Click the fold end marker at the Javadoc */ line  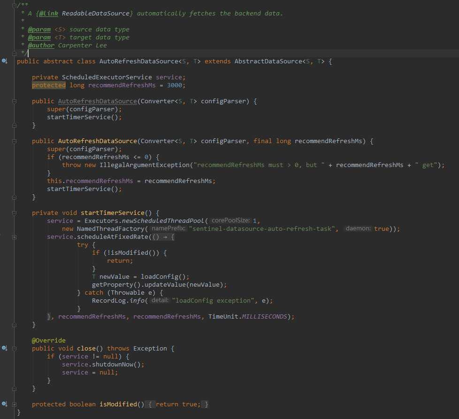pyautogui.click(x=15, y=53)
